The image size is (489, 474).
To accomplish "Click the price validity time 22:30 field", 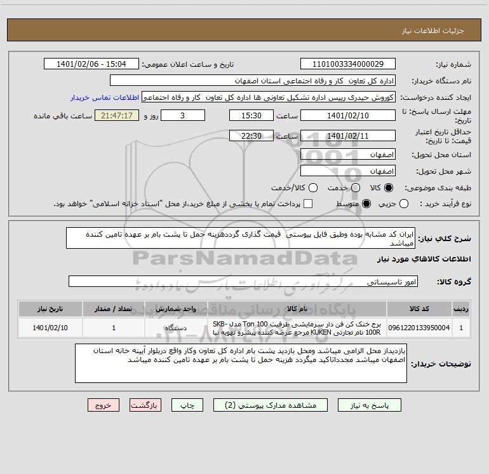I will click(x=251, y=136).
